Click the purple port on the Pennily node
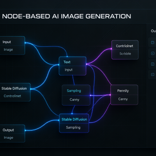Screen dimensions: 156x156 (110, 95)
